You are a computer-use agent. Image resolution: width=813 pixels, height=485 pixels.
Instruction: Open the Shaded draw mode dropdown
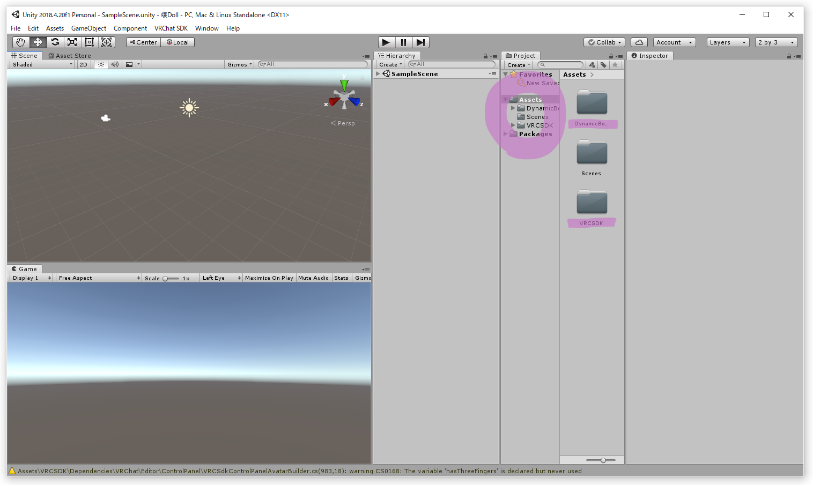(x=42, y=64)
